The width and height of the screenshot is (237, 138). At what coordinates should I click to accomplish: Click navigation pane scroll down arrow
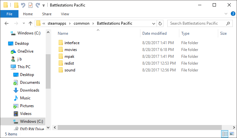(48, 128)
